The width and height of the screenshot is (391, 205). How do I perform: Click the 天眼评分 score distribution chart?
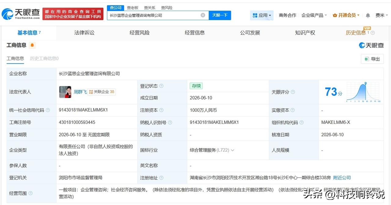point(363,92)
